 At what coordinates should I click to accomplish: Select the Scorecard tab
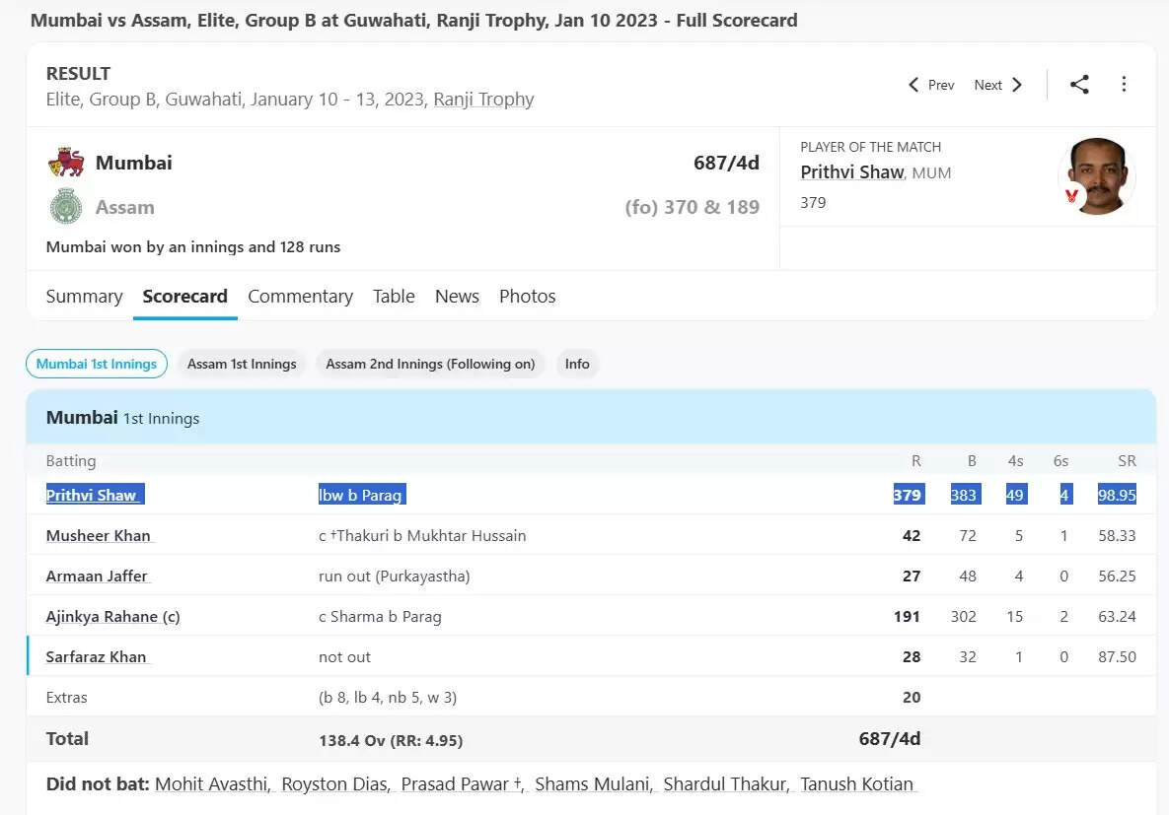[x=184, y=297]
